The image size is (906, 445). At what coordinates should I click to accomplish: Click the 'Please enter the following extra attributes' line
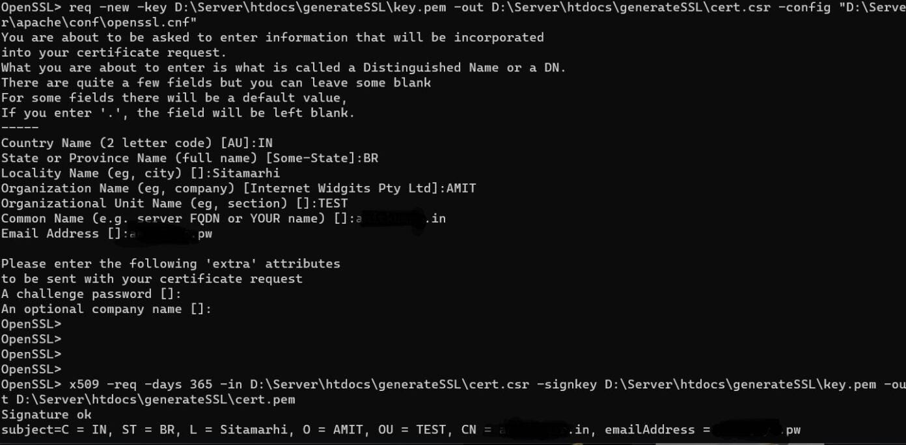click(171, 263)
